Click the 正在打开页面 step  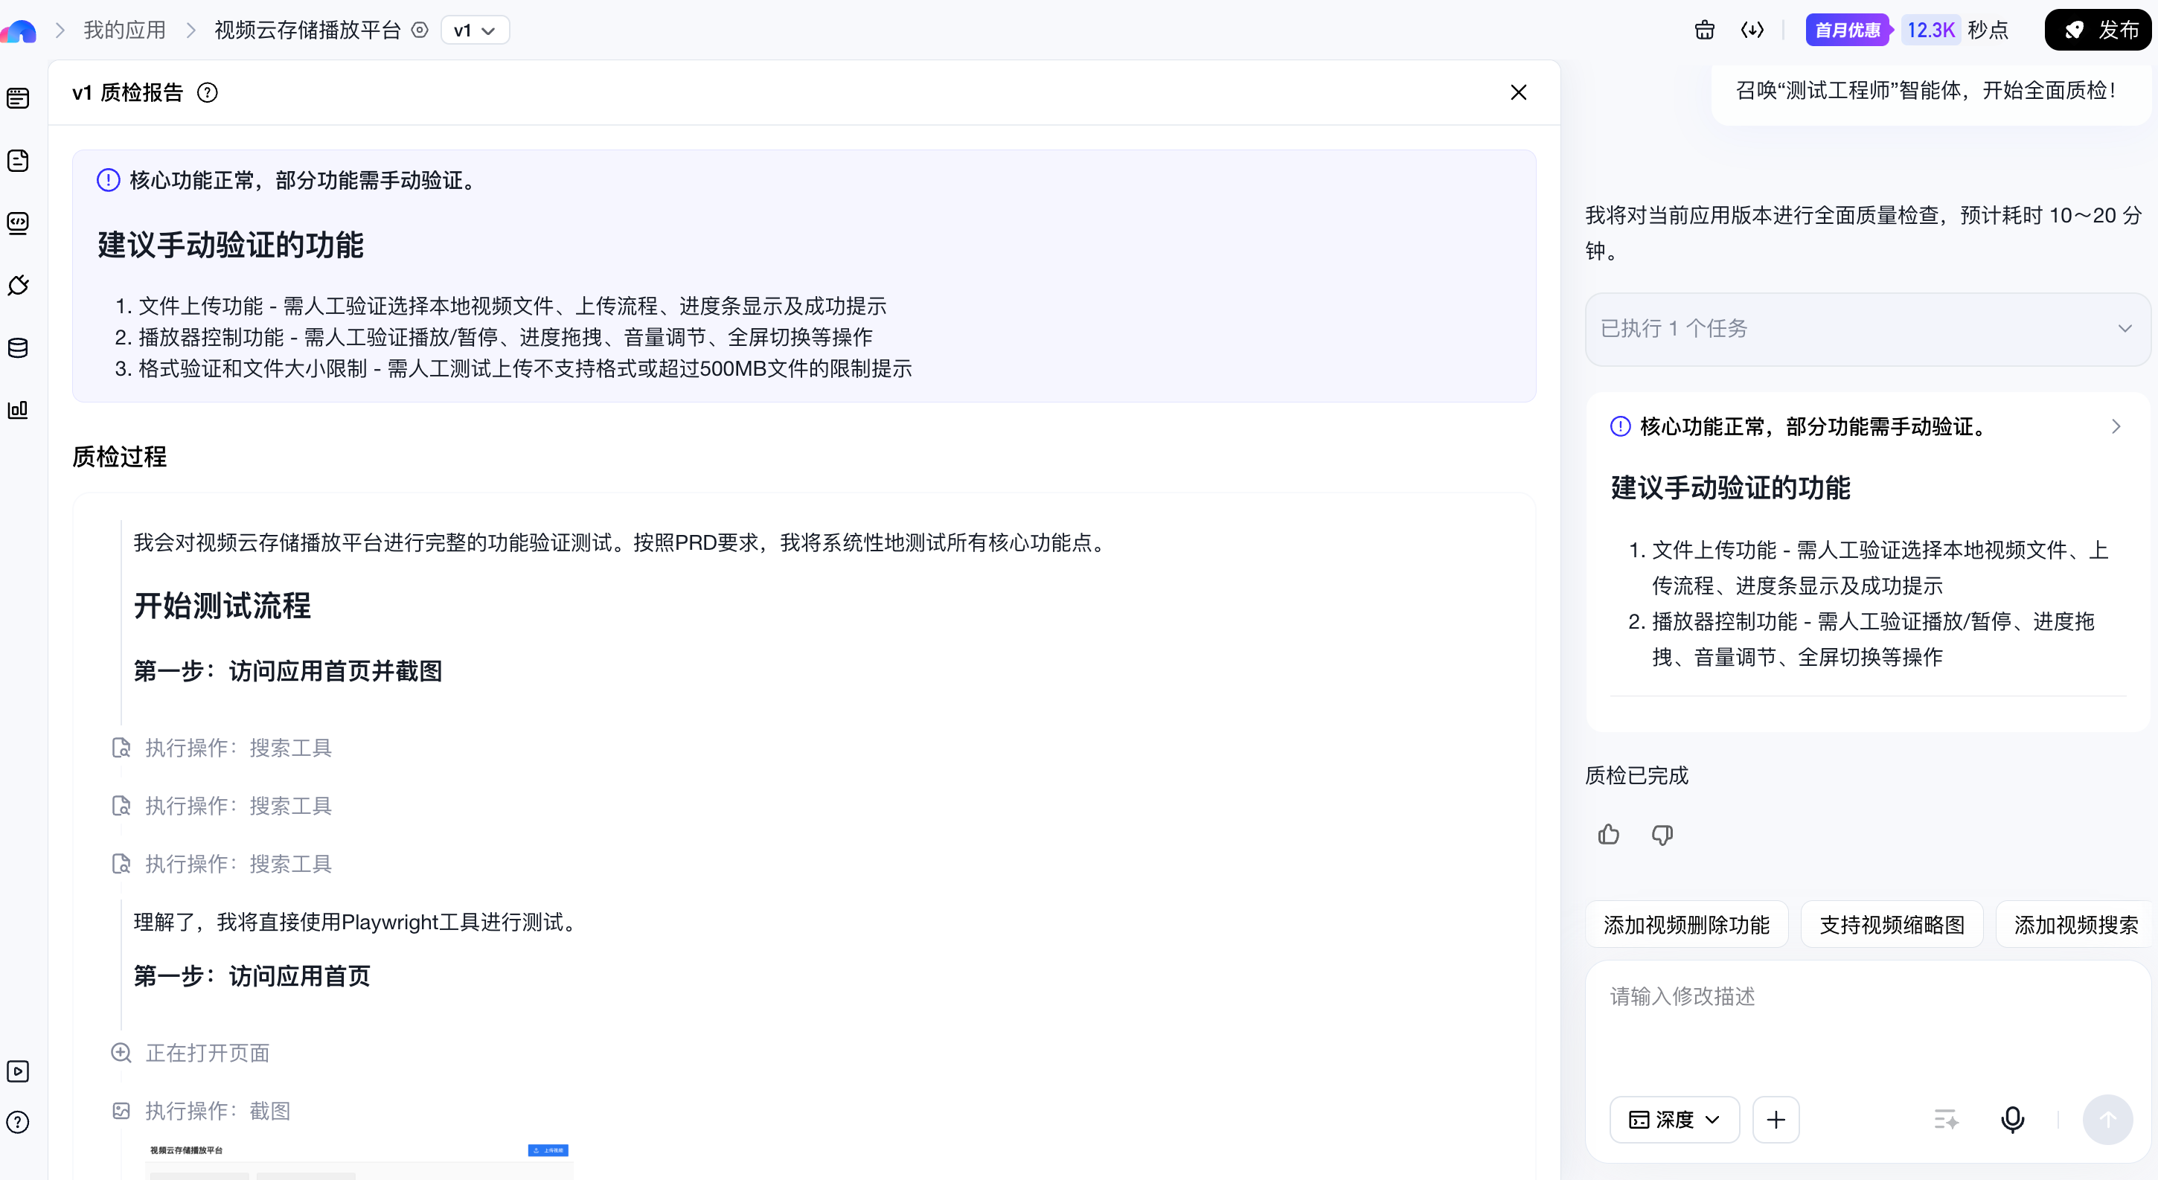pos(191,1053)
